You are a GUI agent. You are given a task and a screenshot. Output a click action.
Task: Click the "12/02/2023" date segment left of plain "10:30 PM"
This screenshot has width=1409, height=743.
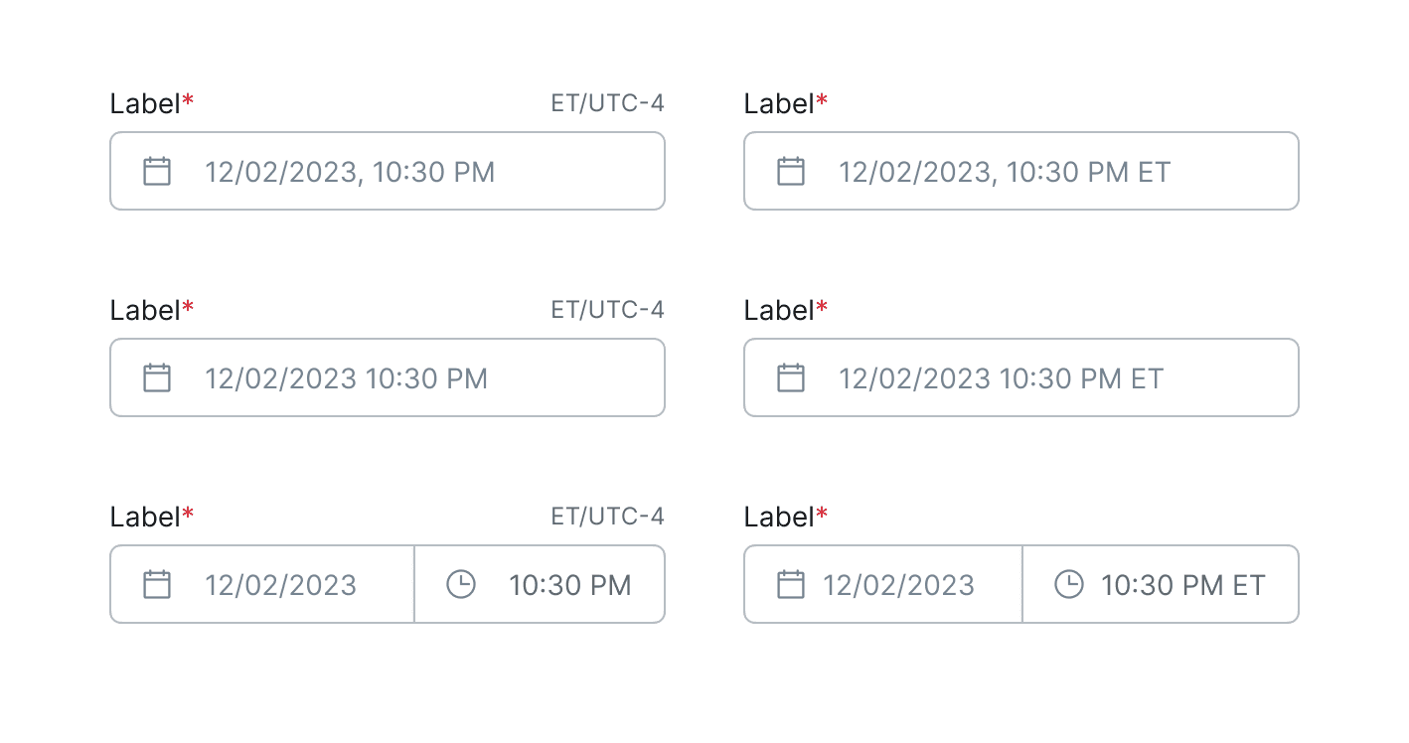click(280, 585)
